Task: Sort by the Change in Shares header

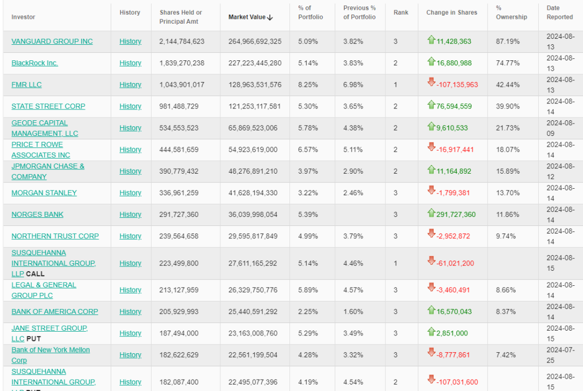Action: point(452,12)
